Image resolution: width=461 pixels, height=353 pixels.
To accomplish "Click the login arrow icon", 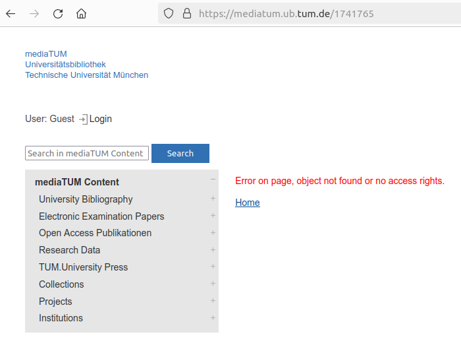I will (x=83, y=119).
